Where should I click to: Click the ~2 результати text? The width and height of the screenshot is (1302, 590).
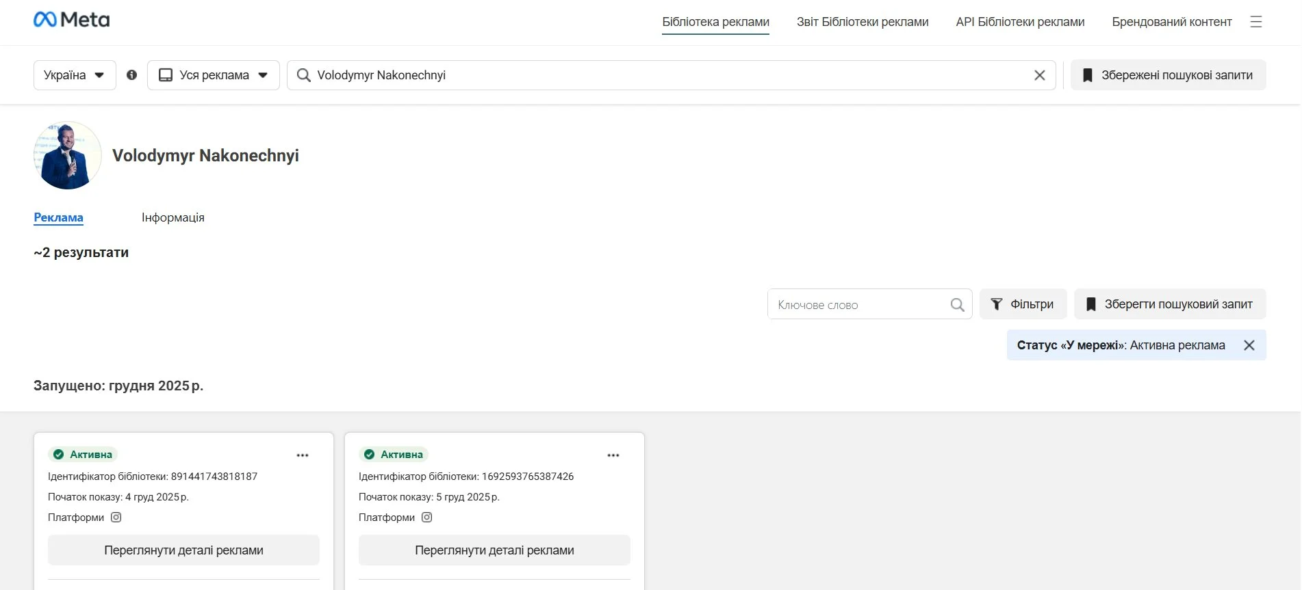point(81,252)
